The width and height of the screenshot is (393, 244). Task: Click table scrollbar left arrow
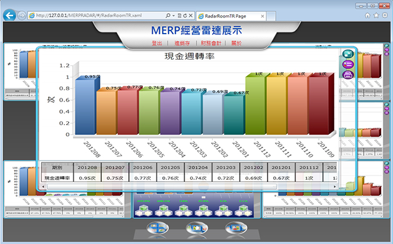point(43,187)
